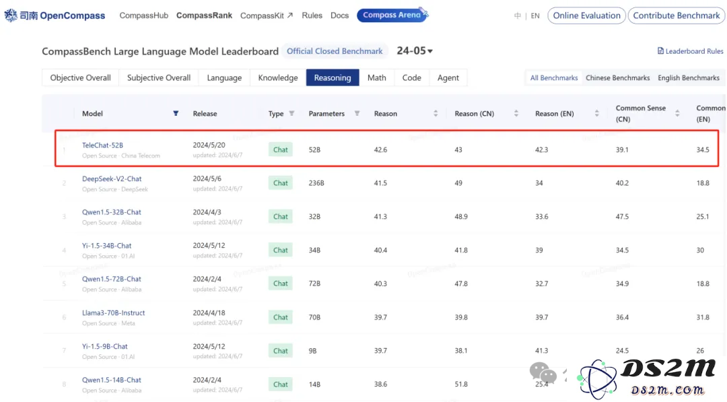
Task: Sort by the Reason column arrows
Action: [x=436, y=113]
